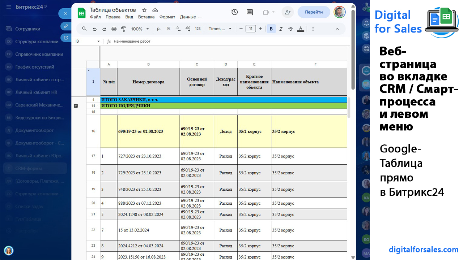Image resolution: width=463 pixels, height=260 pixels.
Task: Click the font size input field
Action: point(250,29)
